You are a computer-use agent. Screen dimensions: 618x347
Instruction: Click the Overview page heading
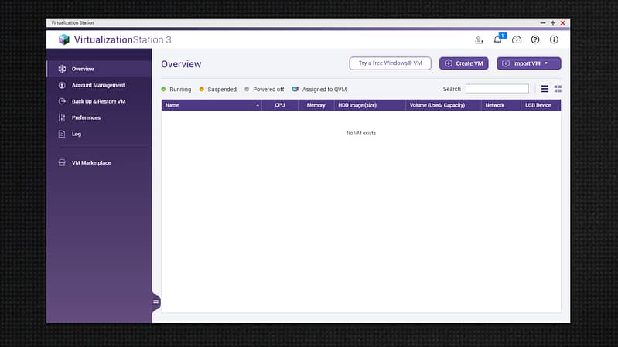pos(181,64)
